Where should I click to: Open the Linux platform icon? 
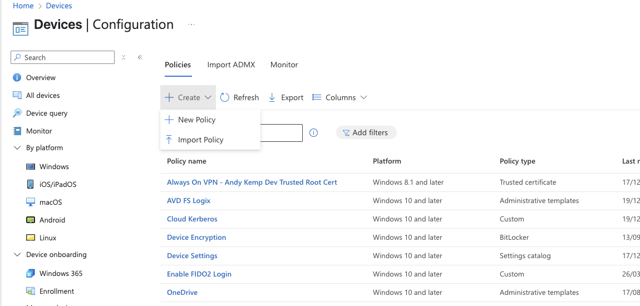[31, 238]
